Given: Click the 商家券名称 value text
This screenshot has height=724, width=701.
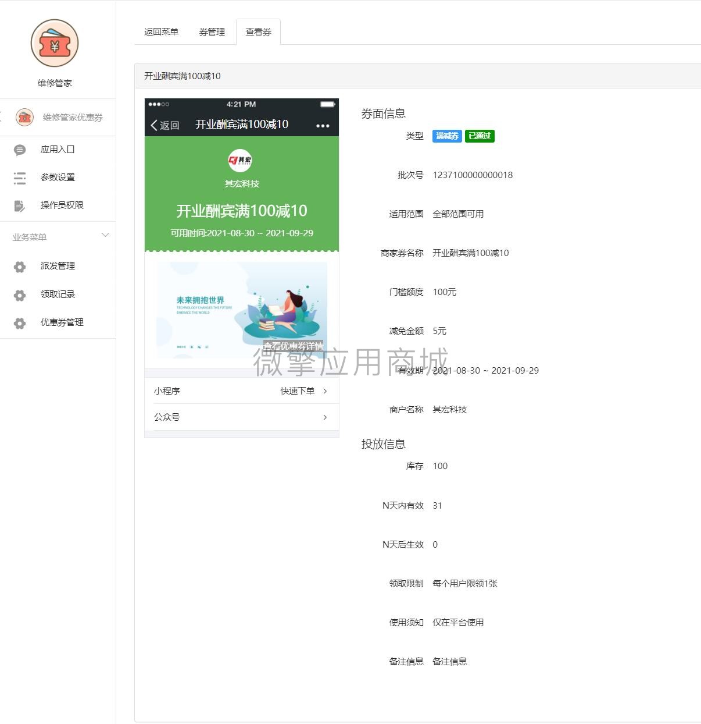Looking at the screenshot, I should pos(471,253).
